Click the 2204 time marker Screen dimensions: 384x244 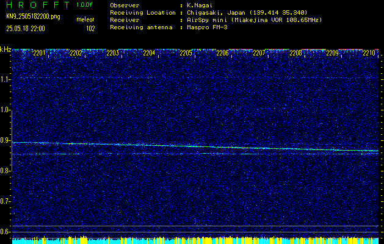pyautogui.click(x=149, y=53)
